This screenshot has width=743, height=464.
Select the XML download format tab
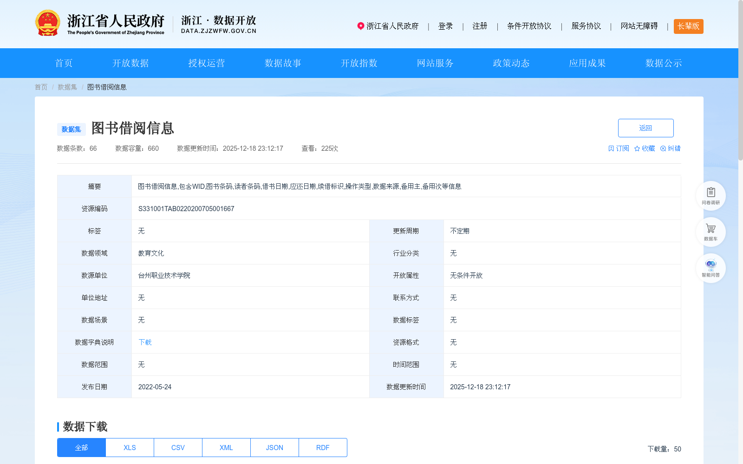click(227, 448)
